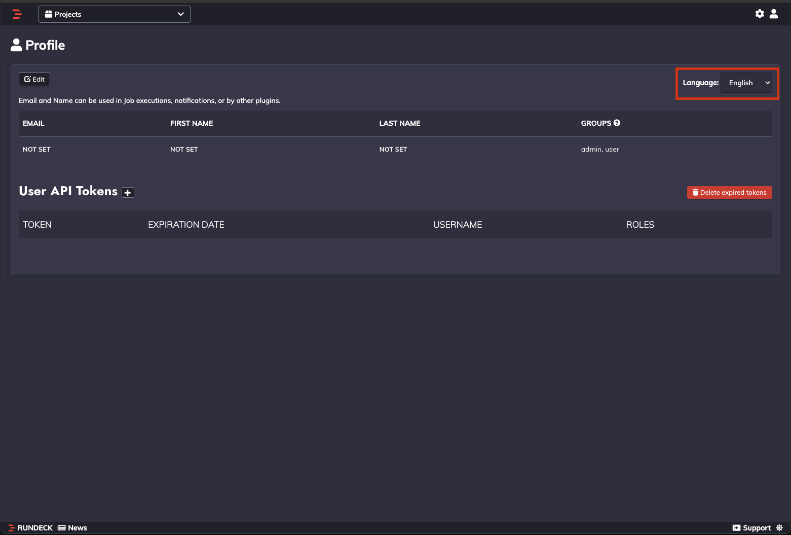The height and width of the screenshot is (535, 791).
Task: Click the TOKEN column header
Action: 37,225
